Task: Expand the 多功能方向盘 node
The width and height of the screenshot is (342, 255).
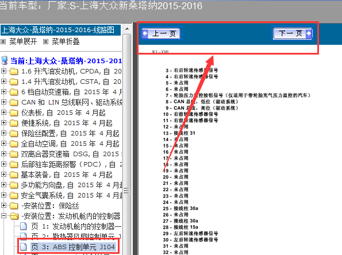Action: [x=3, y=184]
